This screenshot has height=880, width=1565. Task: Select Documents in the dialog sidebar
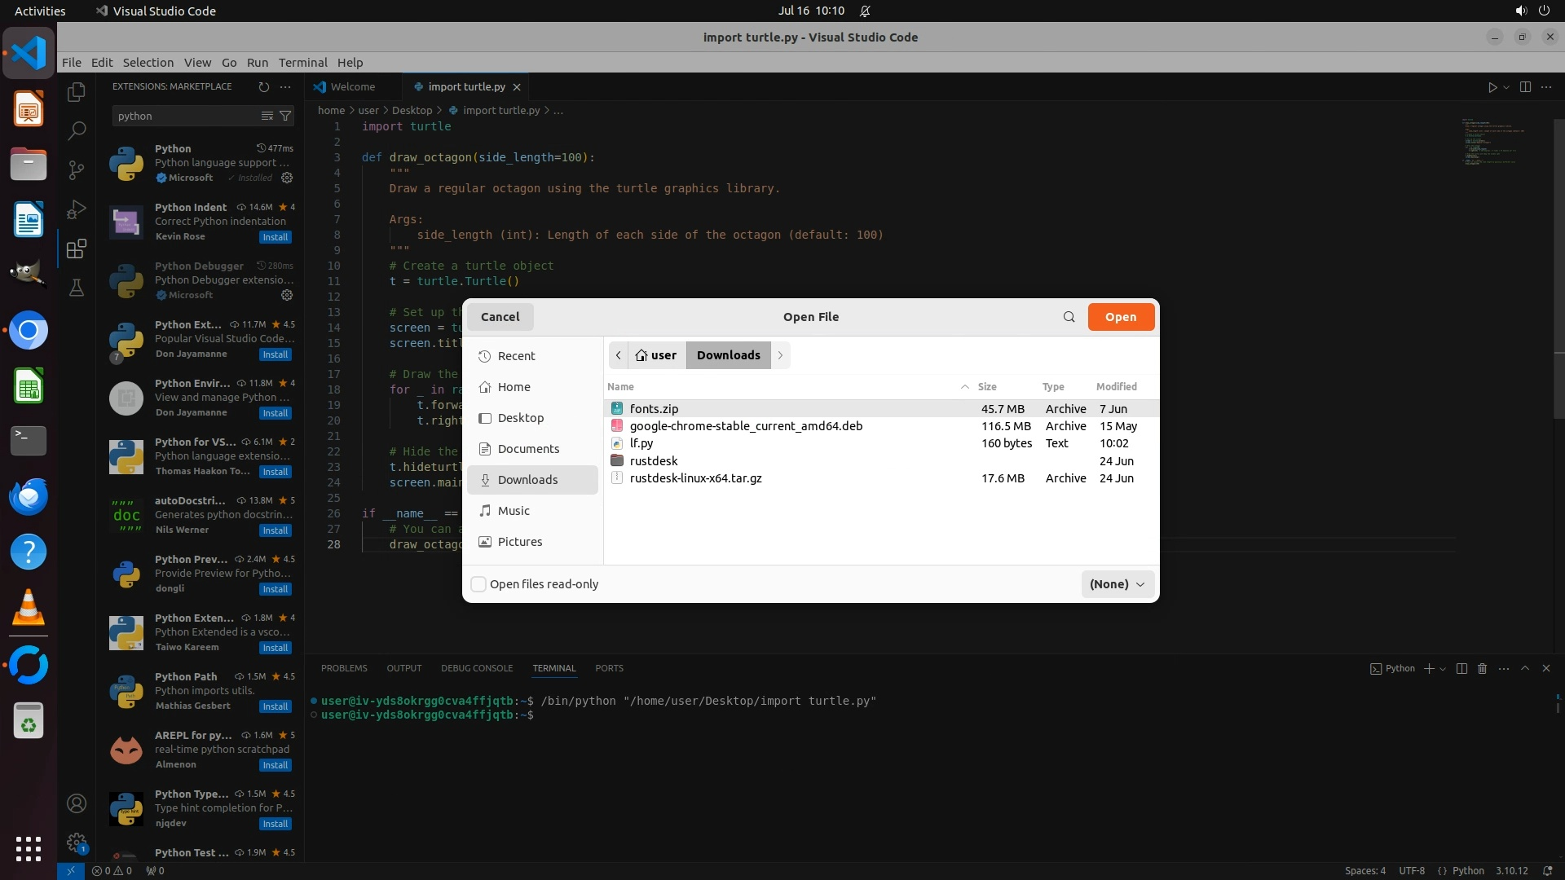pyautogui.click(x=528, y=449)
